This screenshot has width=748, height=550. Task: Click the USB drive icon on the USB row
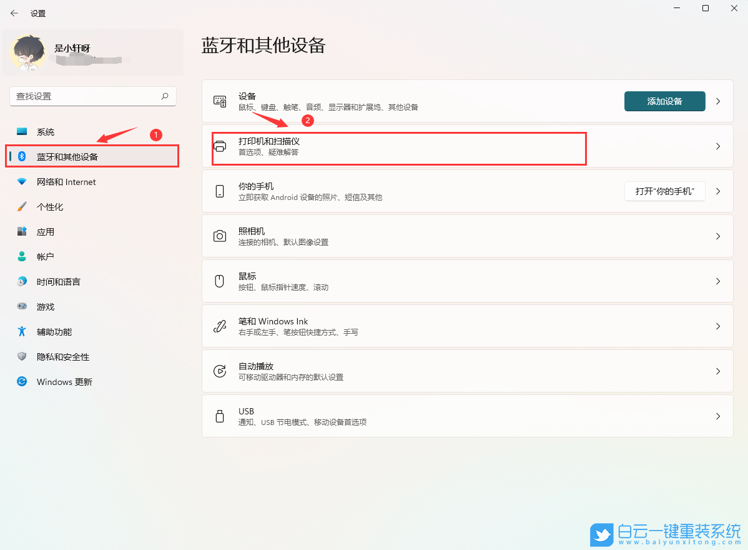[220, 416]
